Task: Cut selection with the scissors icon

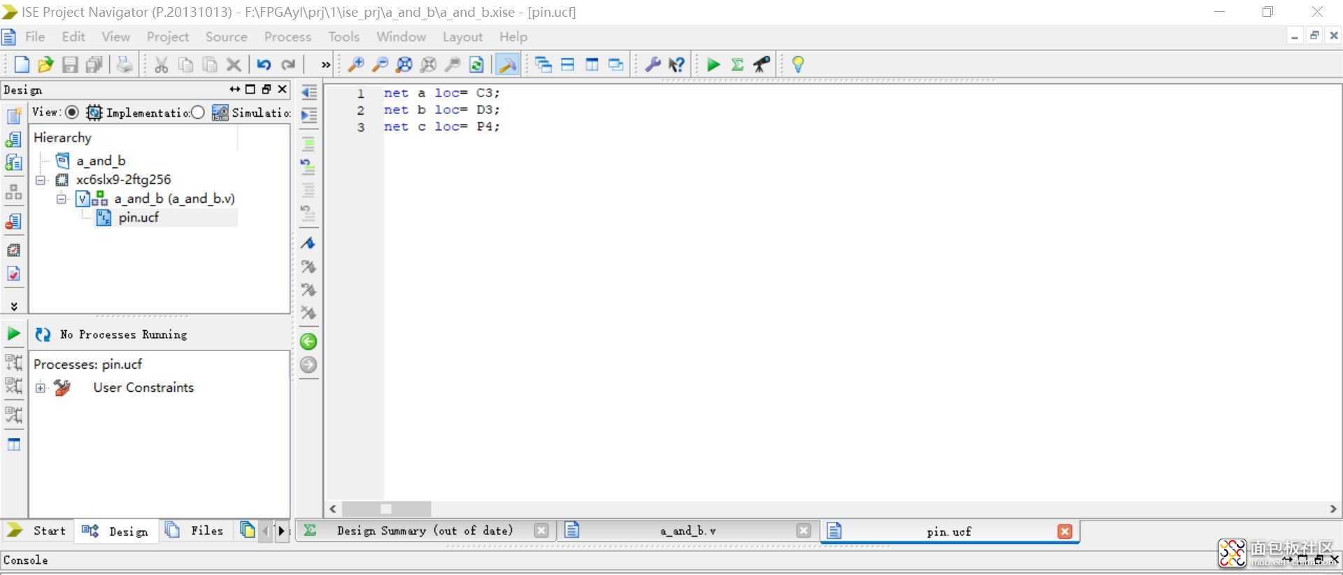Action: point(162,64)
